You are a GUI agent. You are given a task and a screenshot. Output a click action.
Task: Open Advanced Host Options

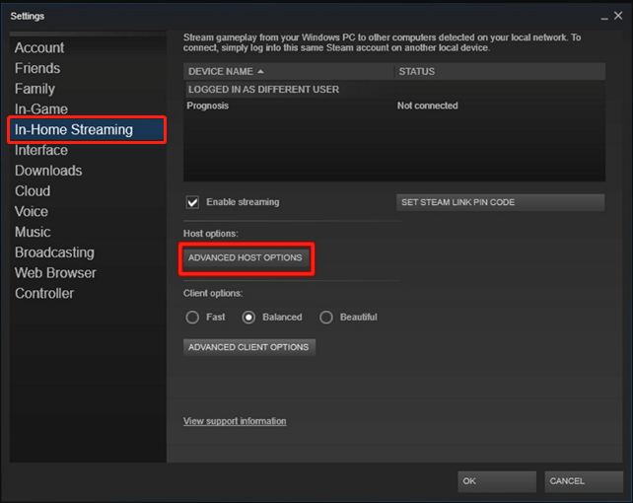point(246,258)
